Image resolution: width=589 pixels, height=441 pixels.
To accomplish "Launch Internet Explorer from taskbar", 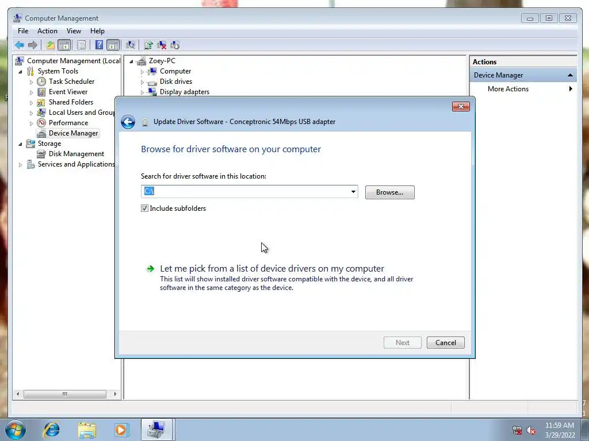I will (x=51, y=430).
